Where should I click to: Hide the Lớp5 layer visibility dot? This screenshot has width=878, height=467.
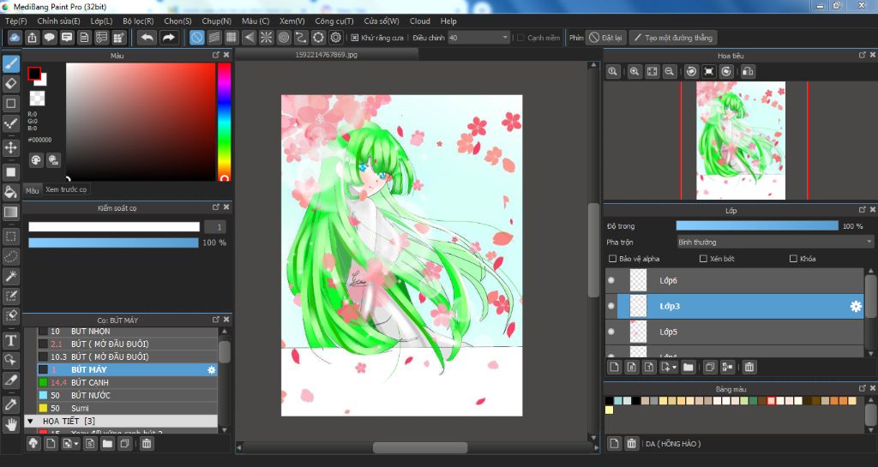coord(610,332)
